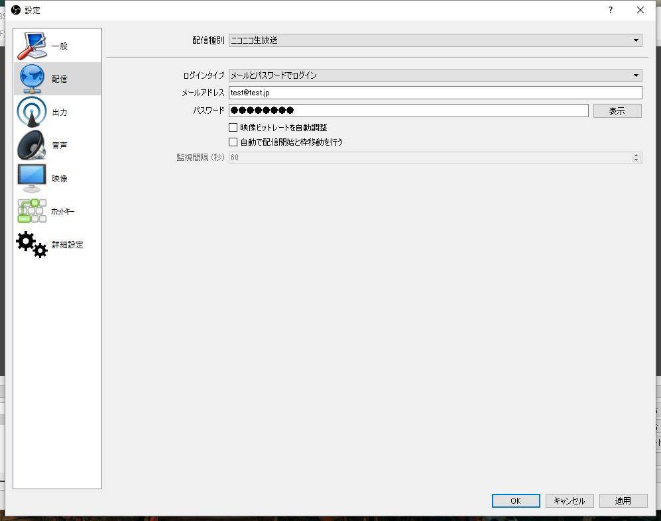Enable 自動で配信開始と枠移動を行う checkbox
661x521 pixels.
click(x=233, y=142)
